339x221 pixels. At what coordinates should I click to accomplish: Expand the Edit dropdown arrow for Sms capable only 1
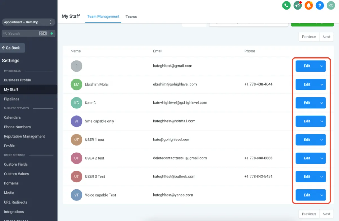coord(322,121)
